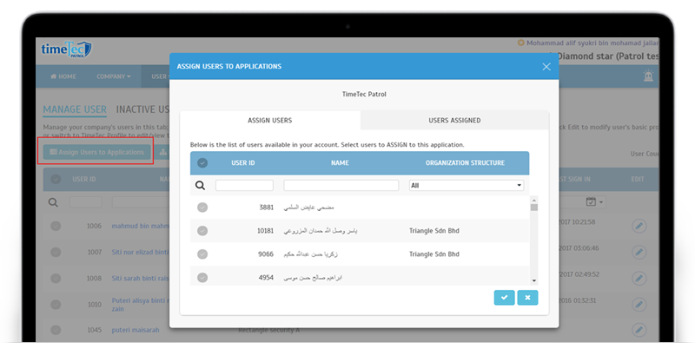
Task: Open the calendar icon in last sign in filter
Action: coord(591,201)
